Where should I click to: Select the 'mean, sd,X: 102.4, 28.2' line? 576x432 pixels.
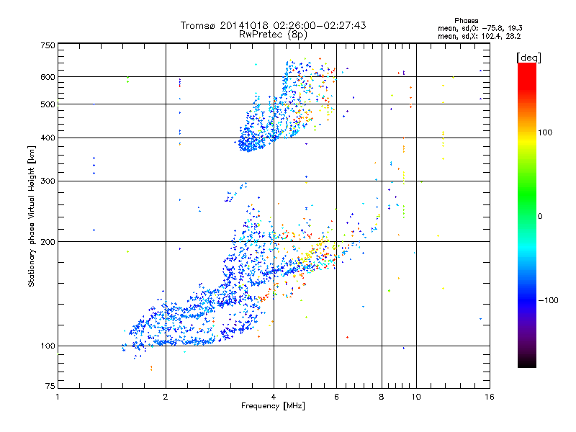point(479,36)
